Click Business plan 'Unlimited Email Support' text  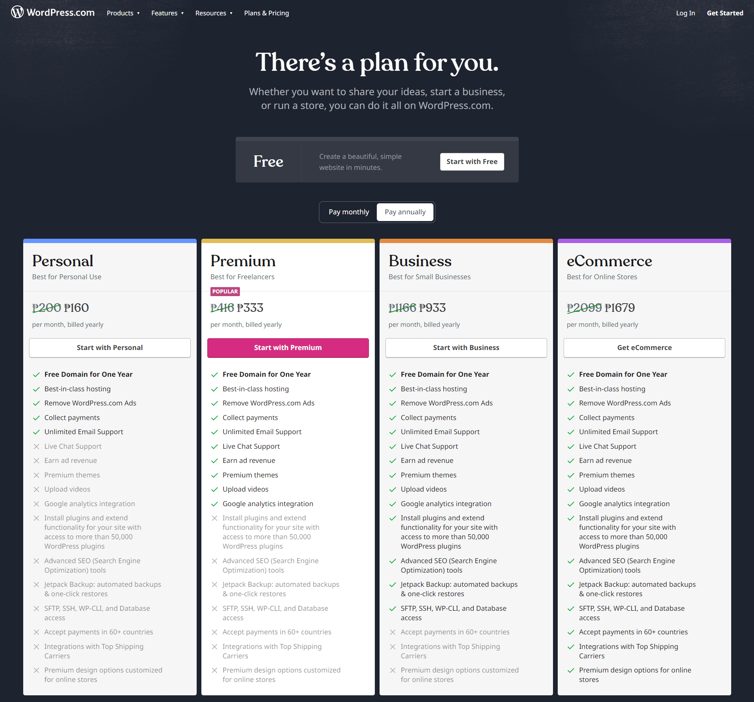tap(440, 432)
